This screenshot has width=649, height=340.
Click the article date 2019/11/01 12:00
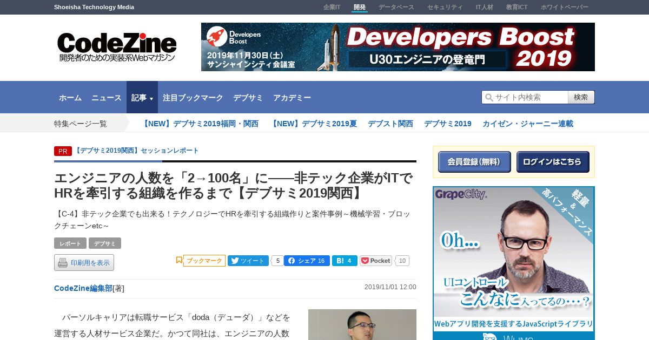click(390, 287)
